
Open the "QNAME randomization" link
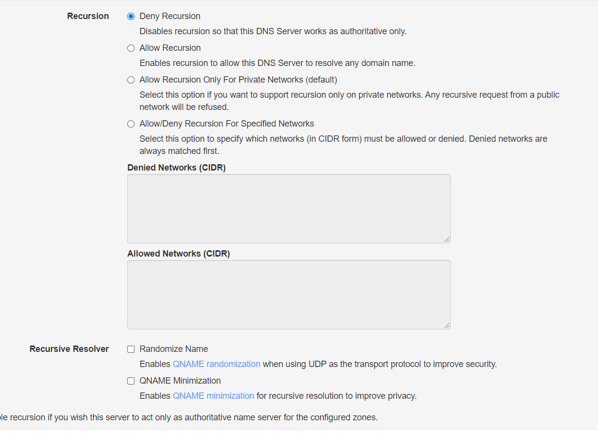pos(216,364)
